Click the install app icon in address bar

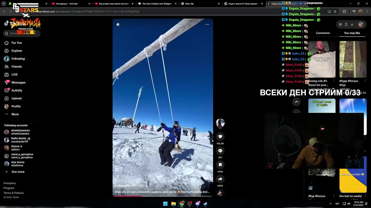pyautogui.click(x=329, y=12)
